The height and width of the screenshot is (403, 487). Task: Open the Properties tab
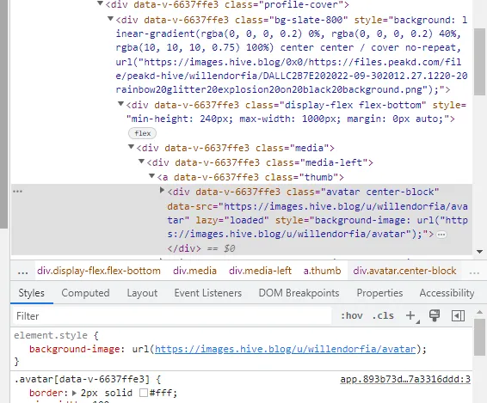click(x=379, y=293)
